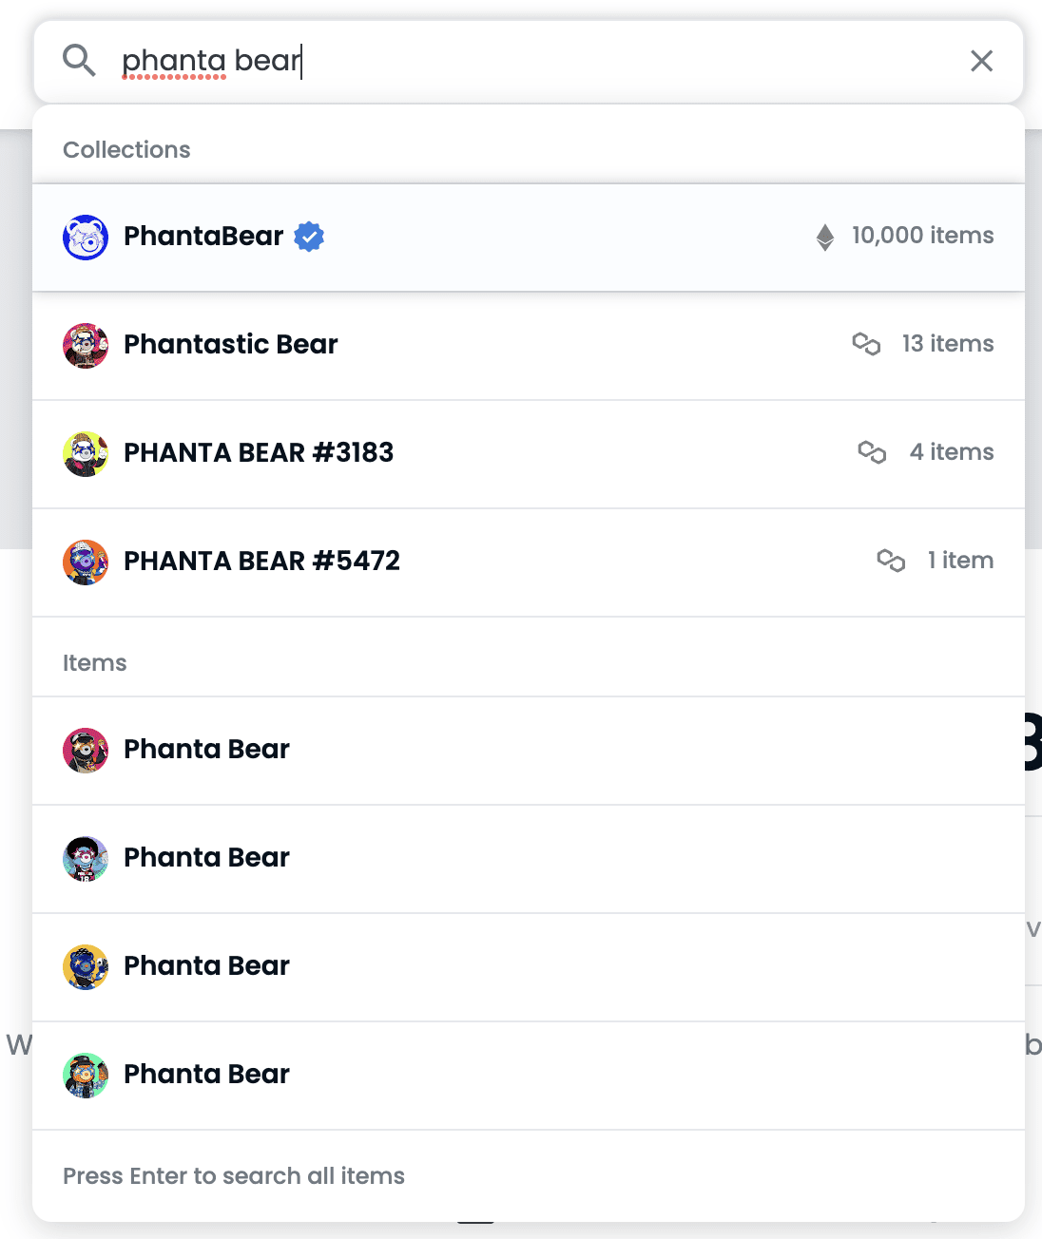1042x1239 pixels.
Task: Click the Polygon chain icon beside 1 item
Action: point(891,560)
